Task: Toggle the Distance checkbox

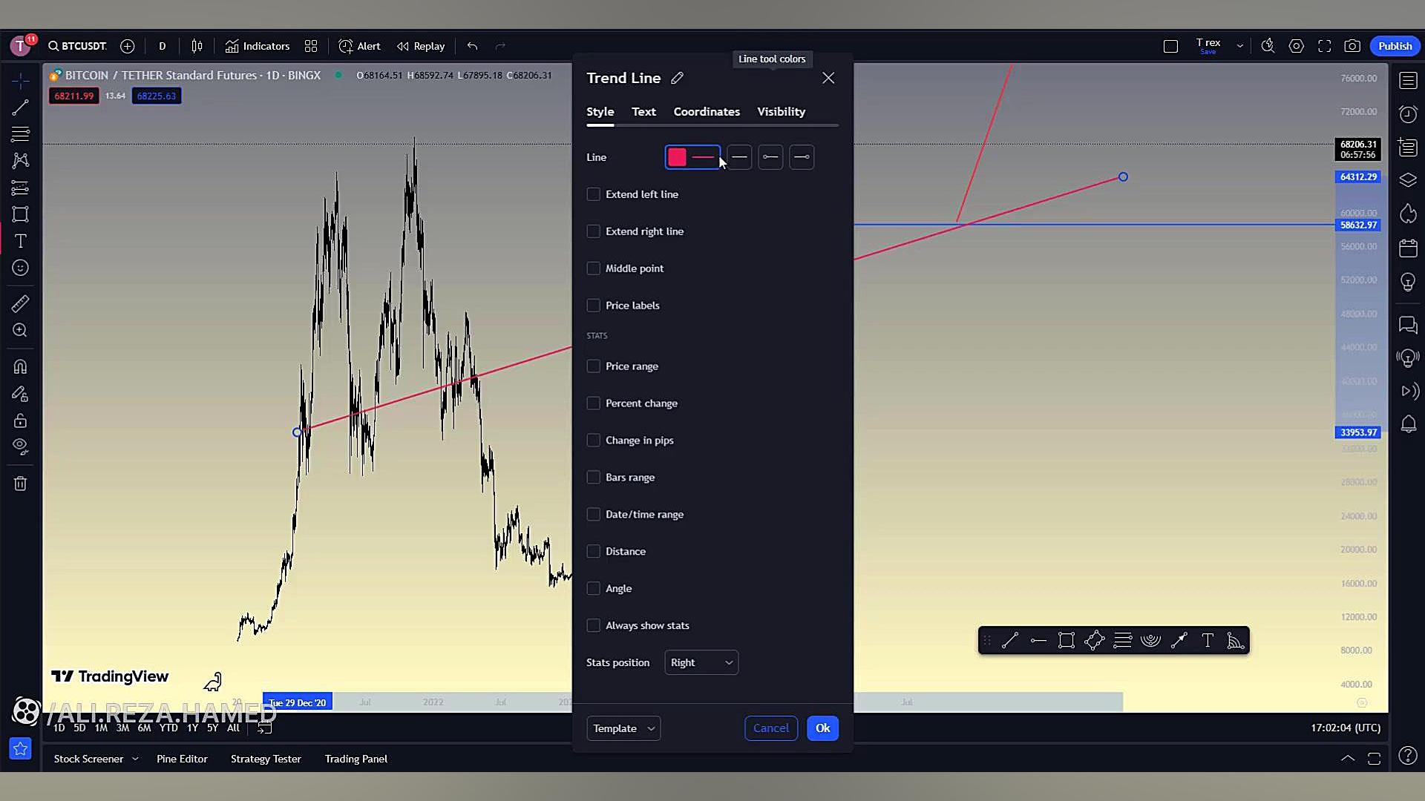Action: tap(593, 552)
